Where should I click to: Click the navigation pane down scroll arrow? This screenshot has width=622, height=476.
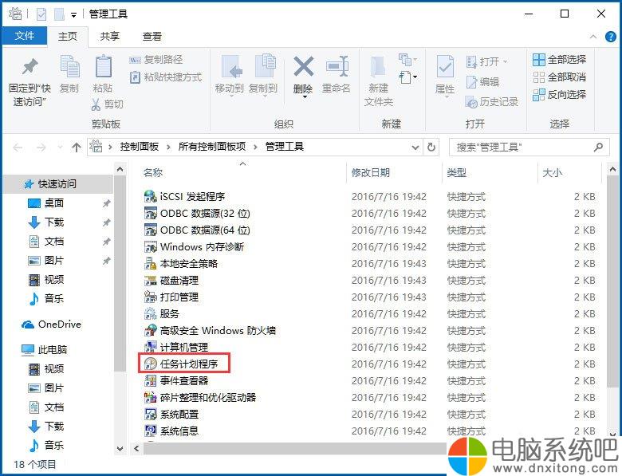120,449
